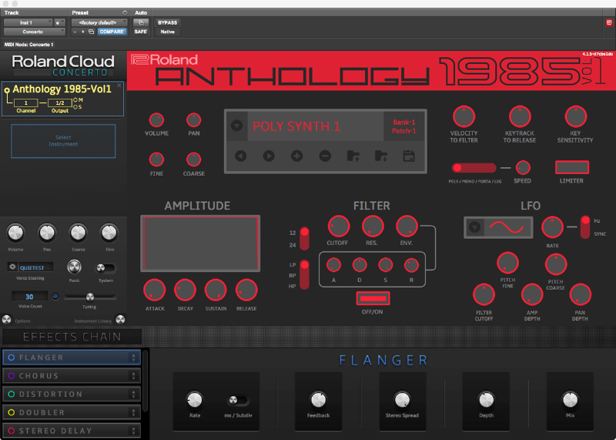Click the Chorus enable circle icon
The image size is (616, 440).
coord(12,376)
